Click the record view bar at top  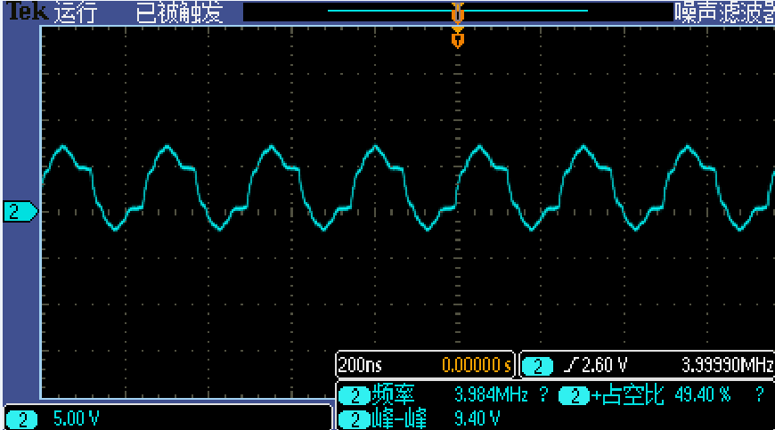[458, 12]
